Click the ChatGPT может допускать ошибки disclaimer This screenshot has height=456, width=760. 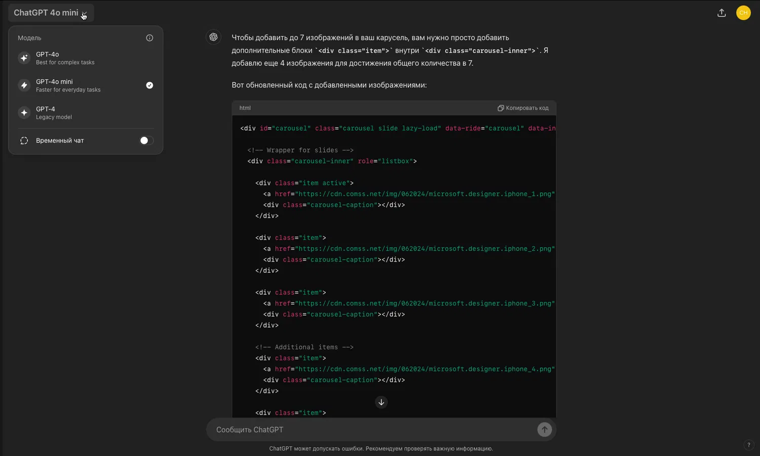[x=381, y=449]
